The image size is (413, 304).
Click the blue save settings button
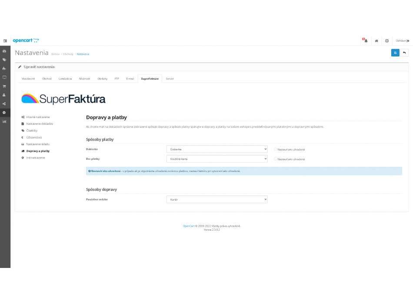pos(395,53)
